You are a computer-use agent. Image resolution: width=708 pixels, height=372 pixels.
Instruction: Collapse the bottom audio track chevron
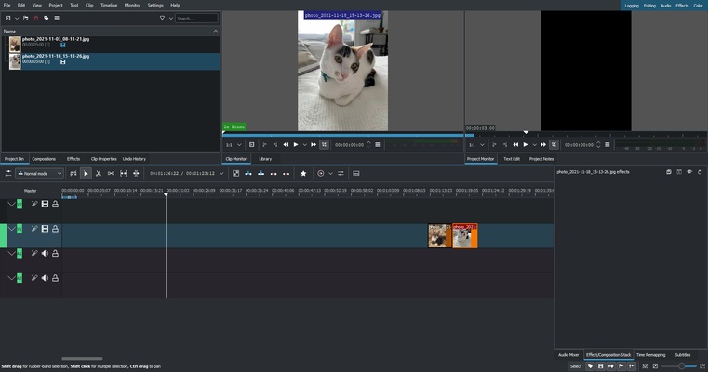11,278
